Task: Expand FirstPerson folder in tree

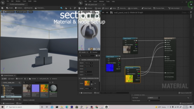Action: (x=3, y=87)
